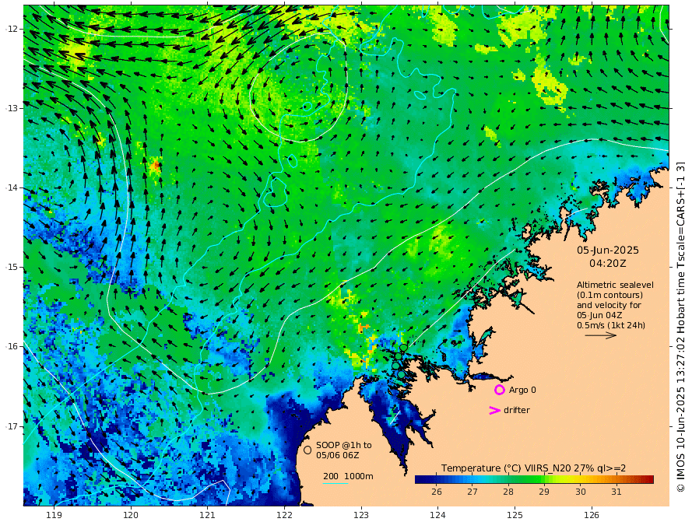Click the 30 tick label on colorbar
This screenshot has width=685, height=529.
(x=580, y=492)
